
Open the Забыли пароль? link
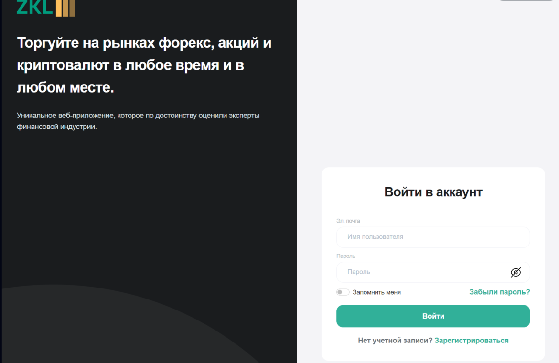tap(499, 292)
